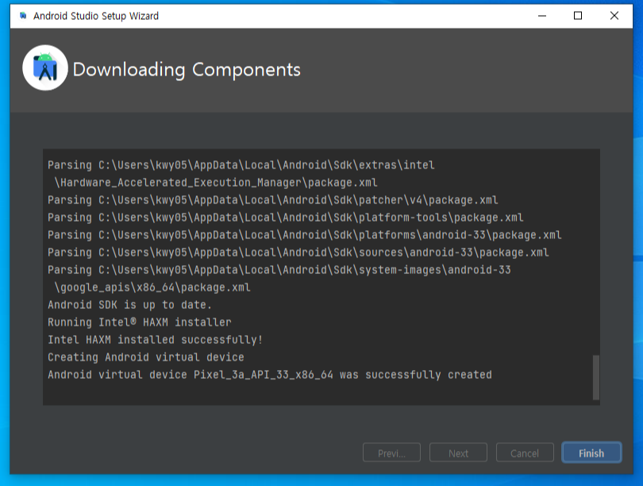Screen dimensions: 643x486
Task: Click the disabled Next button
Action: [458, 453]
